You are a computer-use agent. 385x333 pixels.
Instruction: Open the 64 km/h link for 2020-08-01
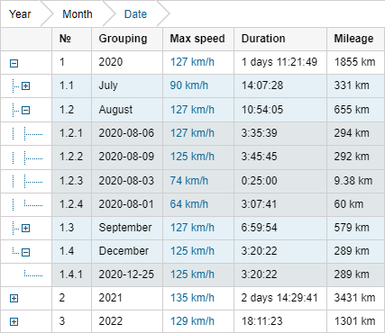pos(189,204)
